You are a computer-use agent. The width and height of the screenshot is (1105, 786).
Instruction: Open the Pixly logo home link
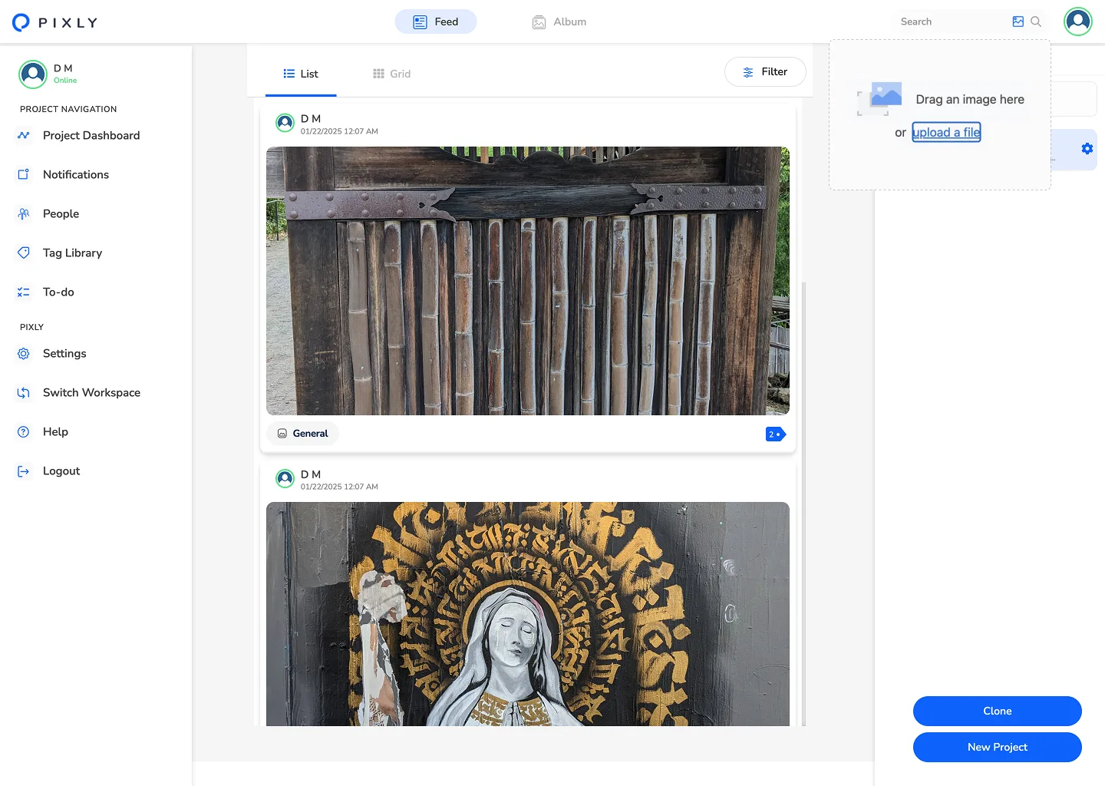click(55, 22)
